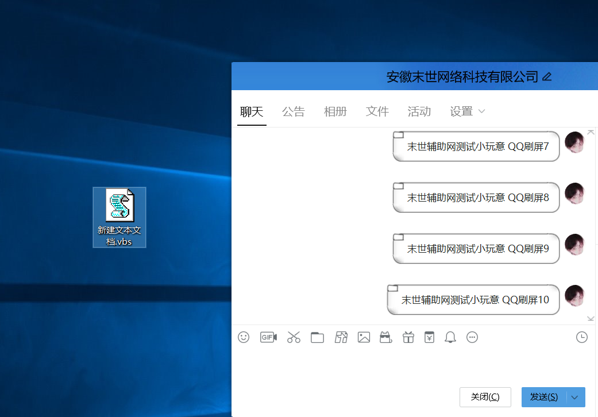Open the send picture icon

point(364,337)
